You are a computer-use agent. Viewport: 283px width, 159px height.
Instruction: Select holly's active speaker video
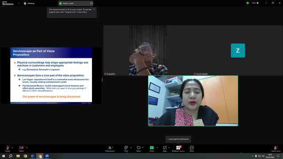click(x=193, y=101)
